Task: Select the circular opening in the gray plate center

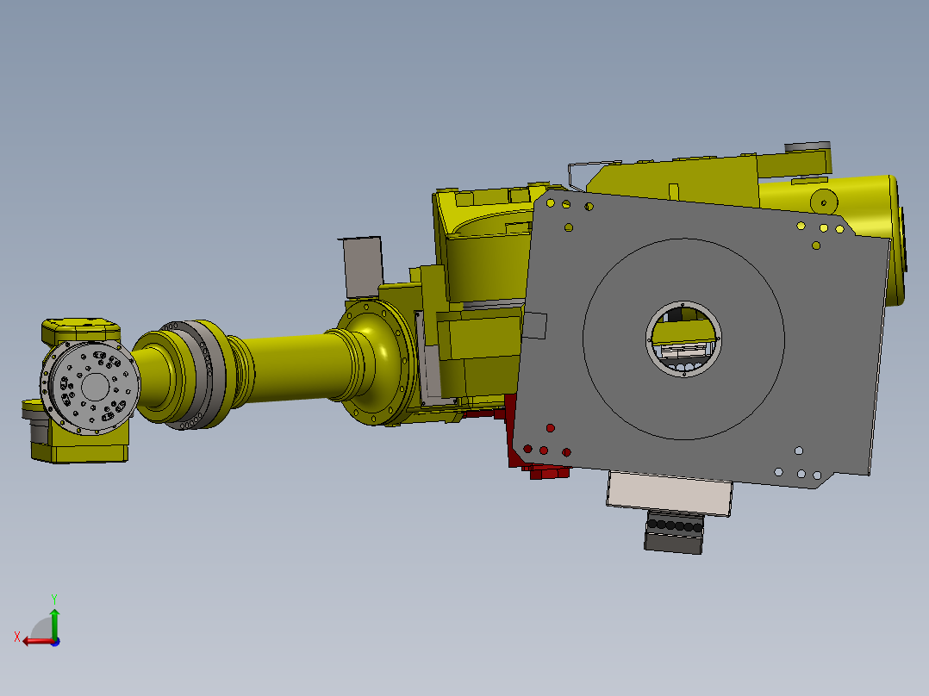Action: click(x=683, y=339)
